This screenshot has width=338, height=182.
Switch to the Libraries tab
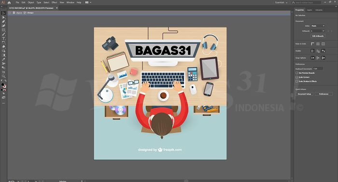(x=319, y=10)
